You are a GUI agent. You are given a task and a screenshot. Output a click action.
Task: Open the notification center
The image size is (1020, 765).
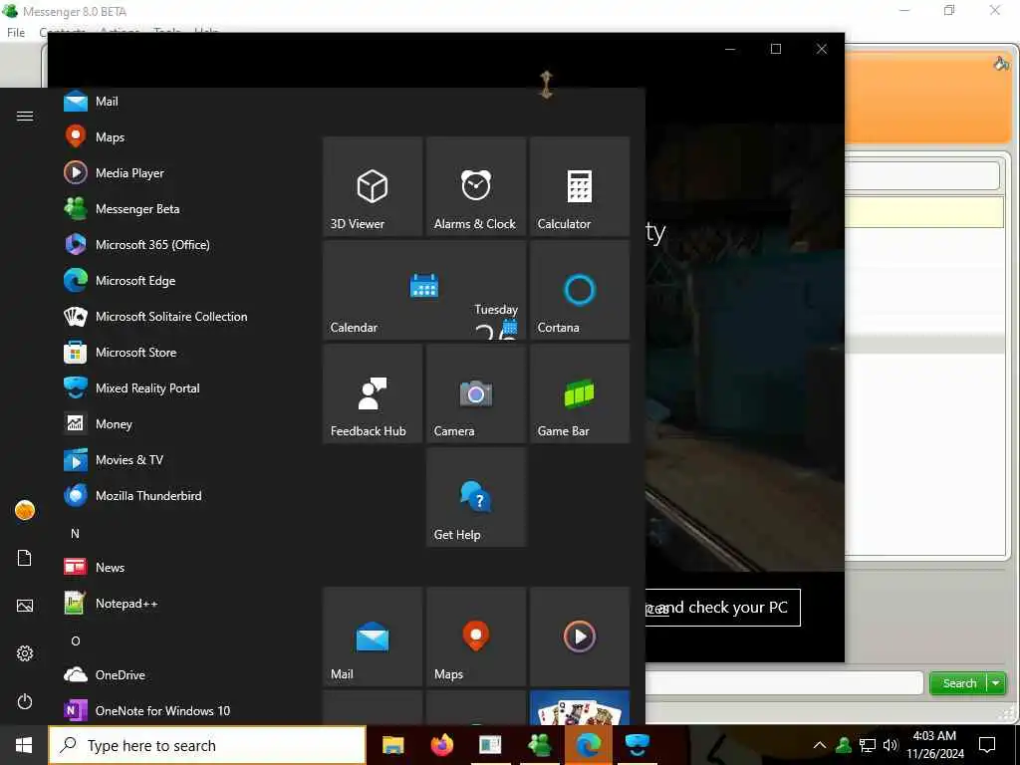click(987, 745)
